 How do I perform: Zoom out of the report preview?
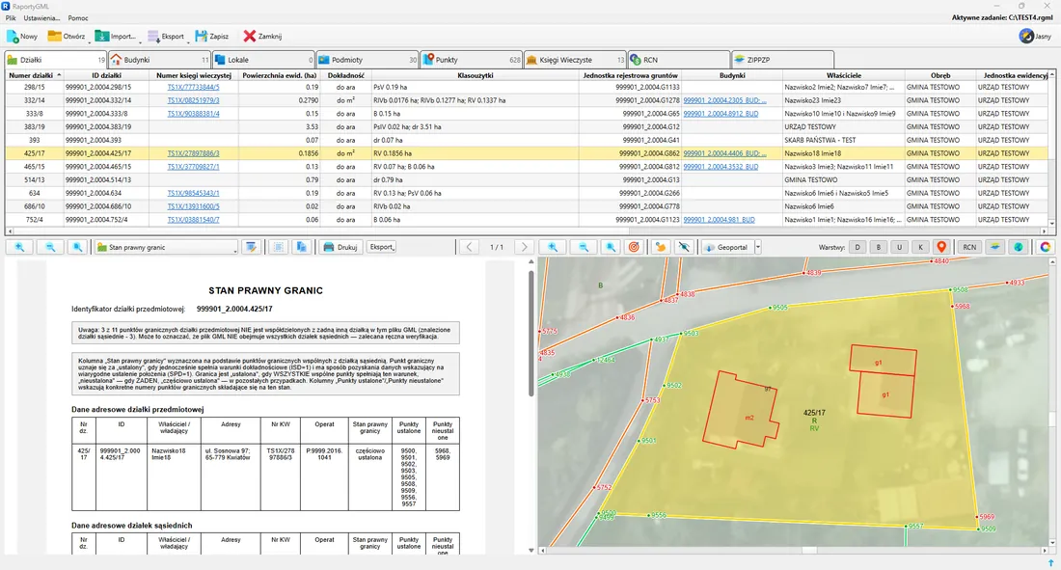(x=49, y=247)
